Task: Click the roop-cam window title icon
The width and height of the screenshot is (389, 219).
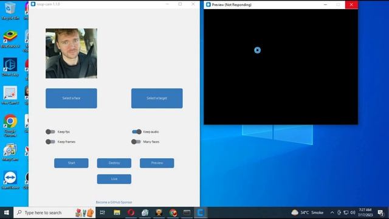Action: click(33, 4)
